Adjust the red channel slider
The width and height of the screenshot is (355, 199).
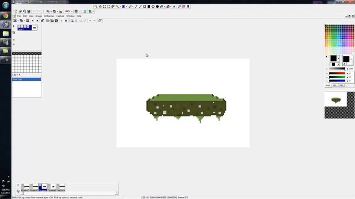(x=337, y=74)
